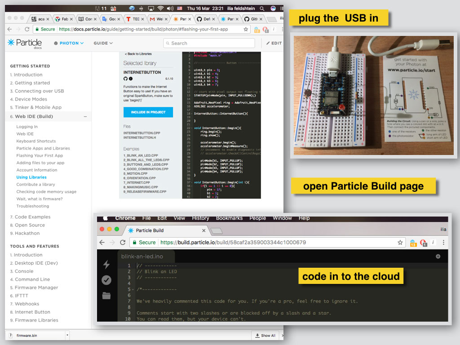Image resolution: width=460 pixels, height=345 pixels.
Task: Open the Bookmarks menu in Chrome
Action: [x=230, y=218]
